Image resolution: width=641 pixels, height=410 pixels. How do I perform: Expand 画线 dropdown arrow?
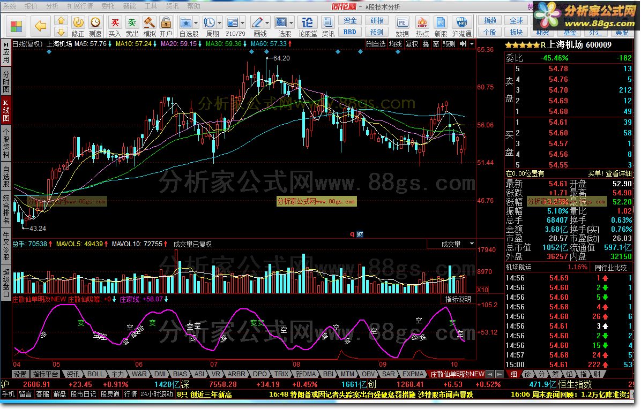(x=267, y=23)
